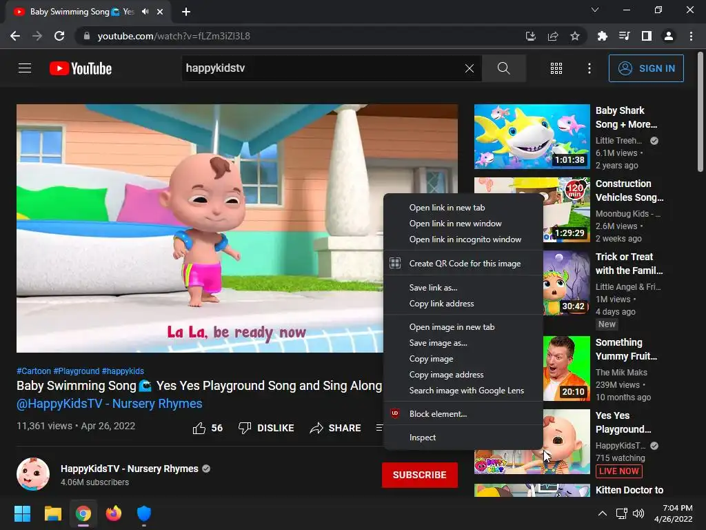
Task: Select Open link in incognito window
Action: pyautogui.click(x=463, y=239)
